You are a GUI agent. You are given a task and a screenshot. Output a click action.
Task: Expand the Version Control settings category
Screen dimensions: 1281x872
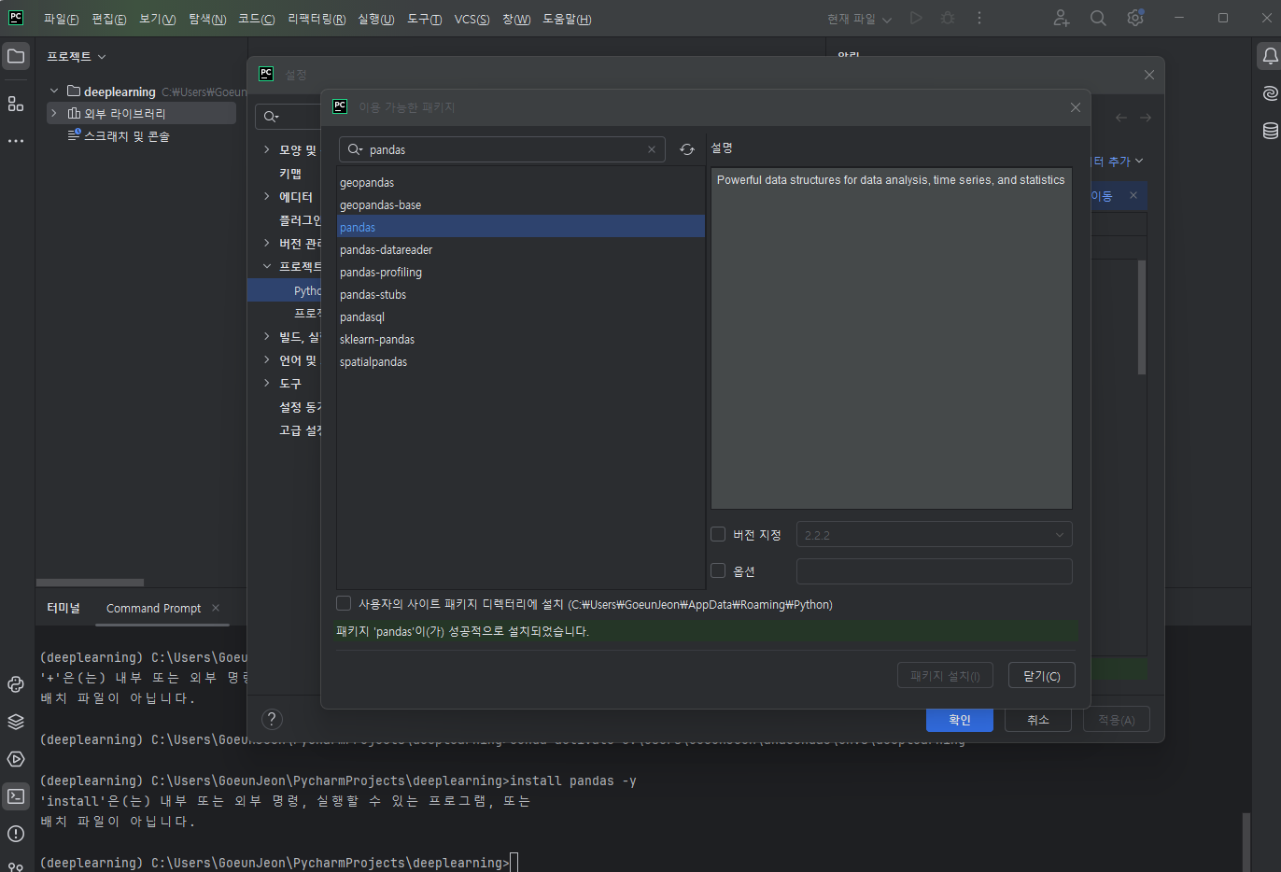click(x=267, y=243)
